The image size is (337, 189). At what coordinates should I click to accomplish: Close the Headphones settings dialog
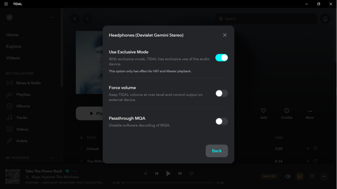tap(224, 35)
